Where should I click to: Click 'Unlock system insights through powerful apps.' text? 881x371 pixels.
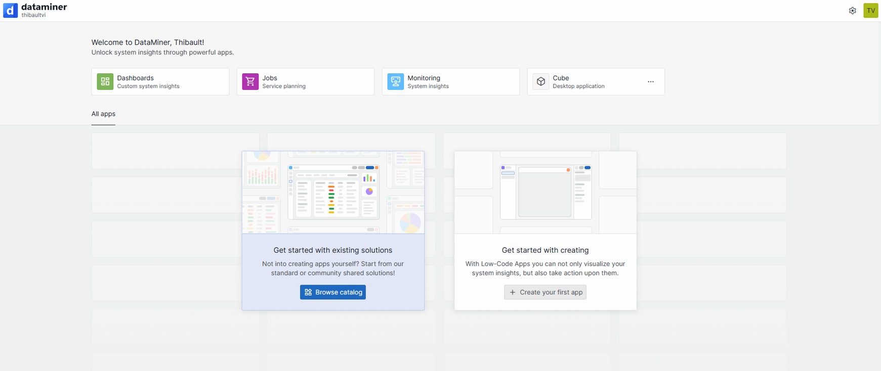coord(162,53)
